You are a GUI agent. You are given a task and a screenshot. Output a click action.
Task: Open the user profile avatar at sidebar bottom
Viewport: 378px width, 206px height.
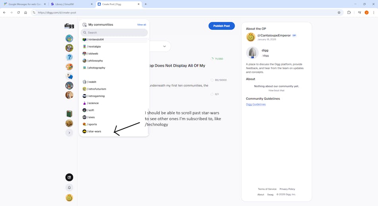(x=69, y=198)
